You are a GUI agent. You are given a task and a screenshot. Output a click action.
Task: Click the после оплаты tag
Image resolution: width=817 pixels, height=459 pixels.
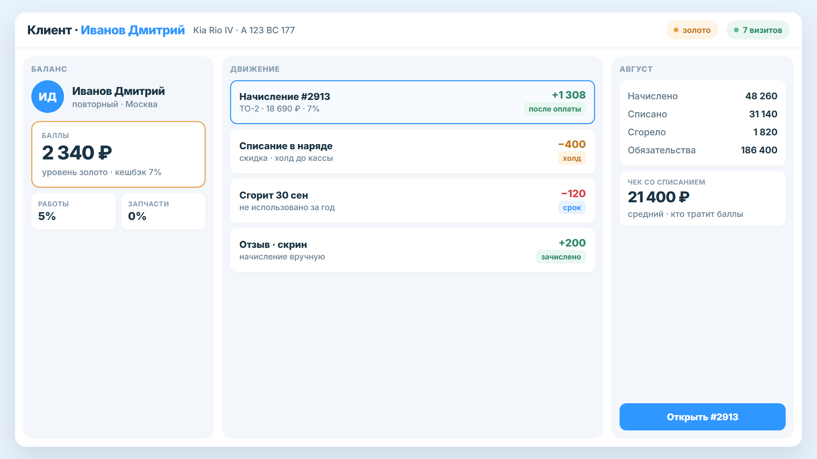(555, 109)
